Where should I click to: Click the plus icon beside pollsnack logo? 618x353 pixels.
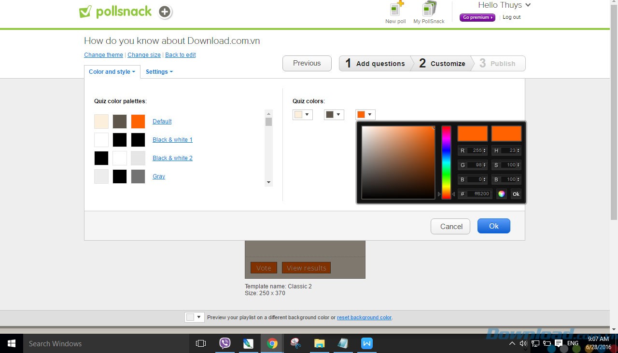165,12
